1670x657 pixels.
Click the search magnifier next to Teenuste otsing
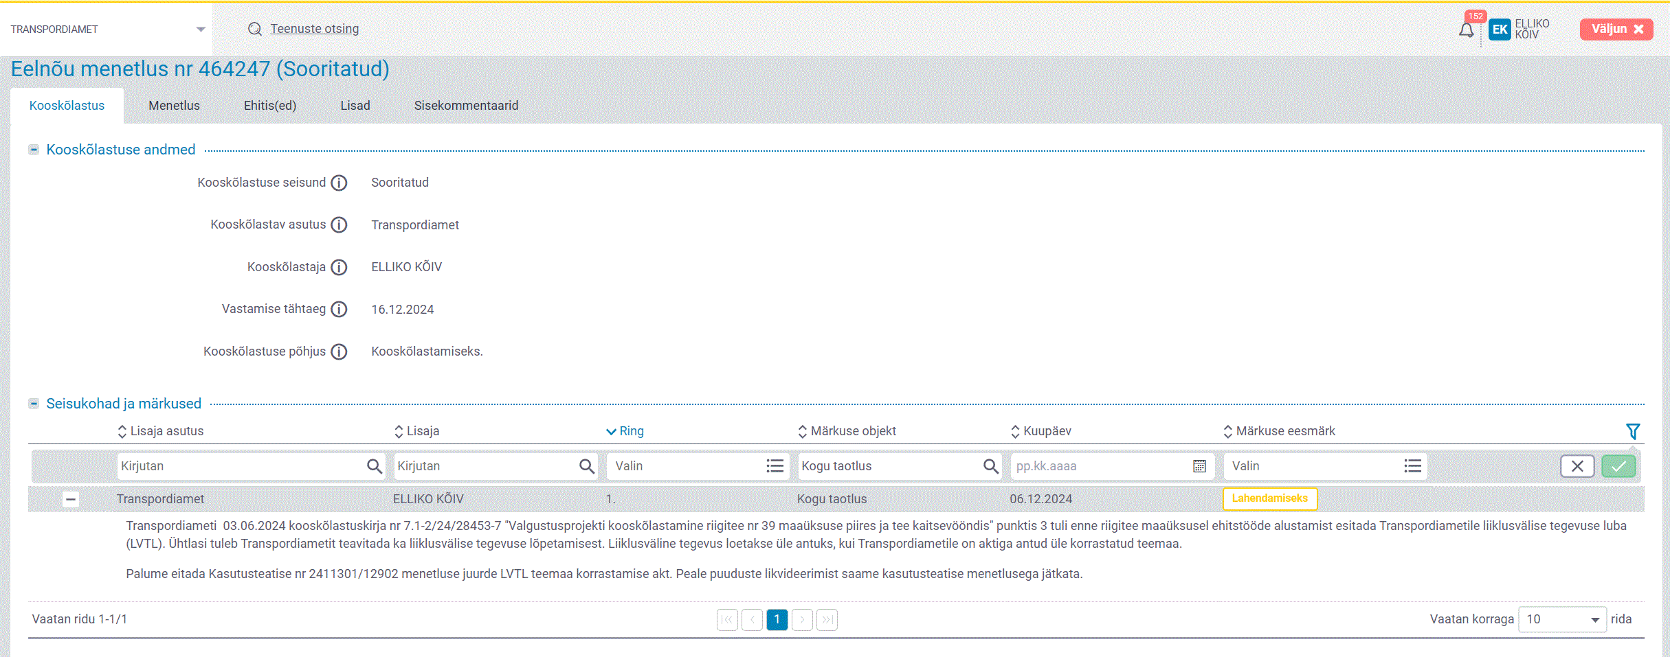tap(255, 29)
